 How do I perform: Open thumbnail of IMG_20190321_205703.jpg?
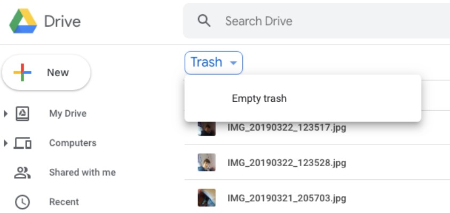click(207, 198)
